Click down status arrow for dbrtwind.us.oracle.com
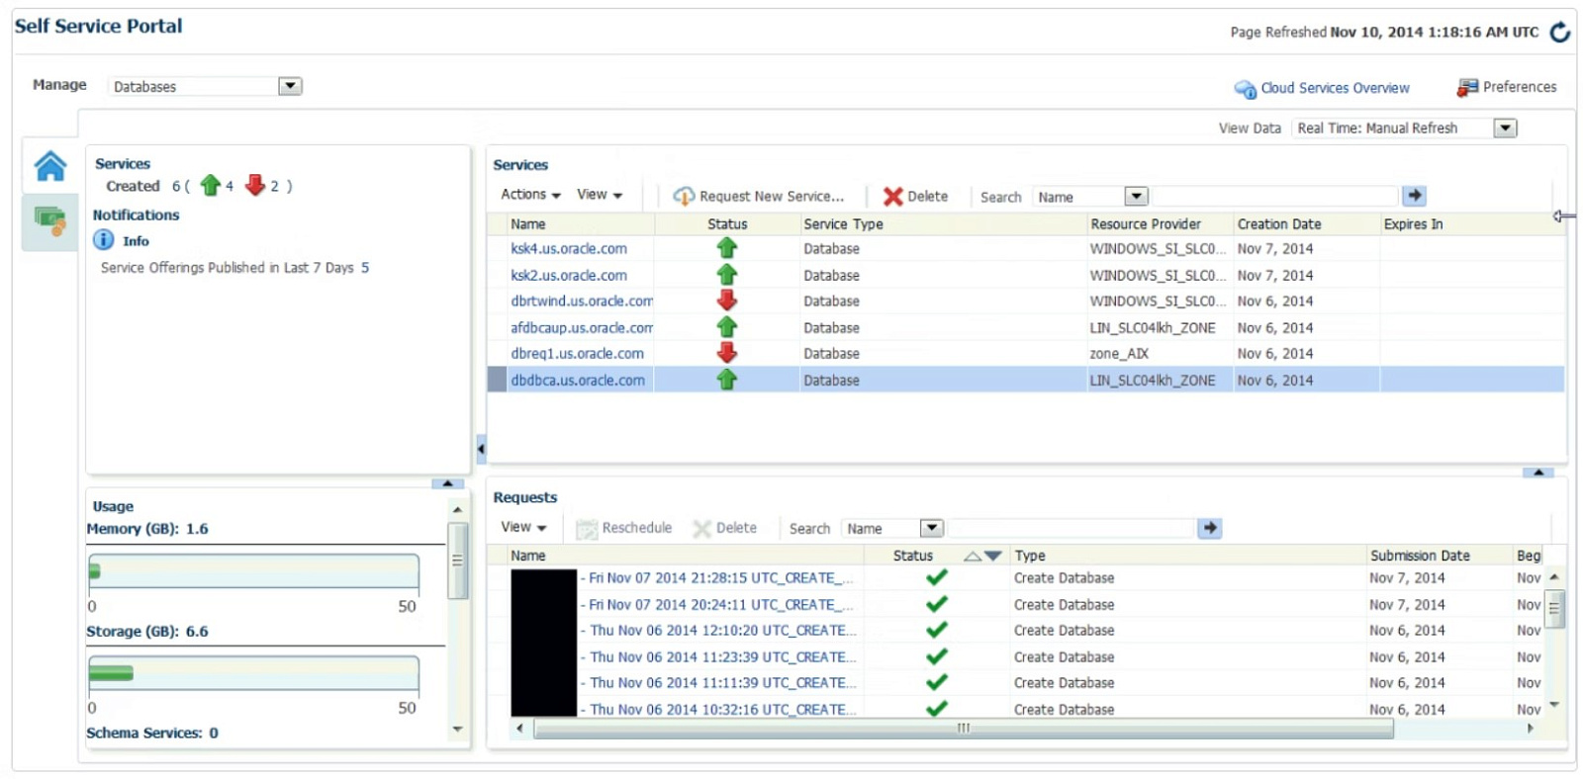Viewport: 1583px width, 779px height. pos(727,301)
